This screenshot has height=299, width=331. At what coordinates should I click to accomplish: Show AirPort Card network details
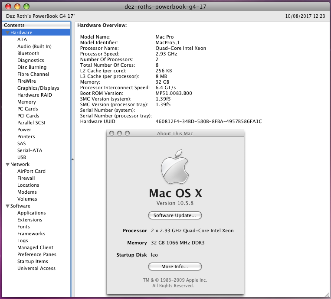coord(31,171)
